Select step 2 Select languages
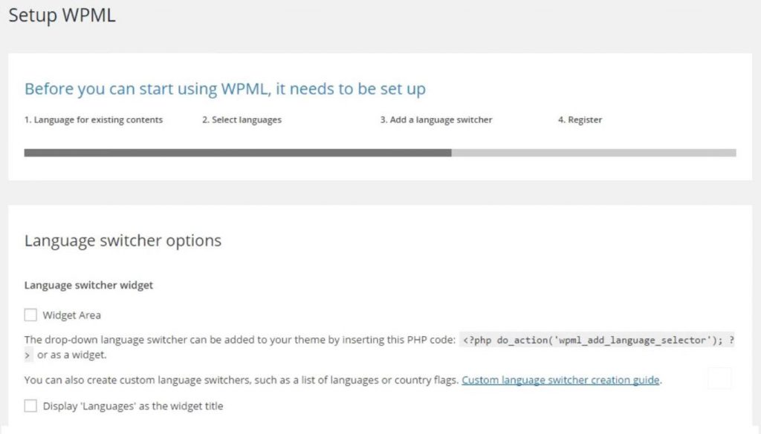This screenshot has width=761, height=434. point(242,119)
